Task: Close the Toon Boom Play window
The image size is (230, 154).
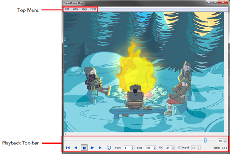Action: click(223, 2)
